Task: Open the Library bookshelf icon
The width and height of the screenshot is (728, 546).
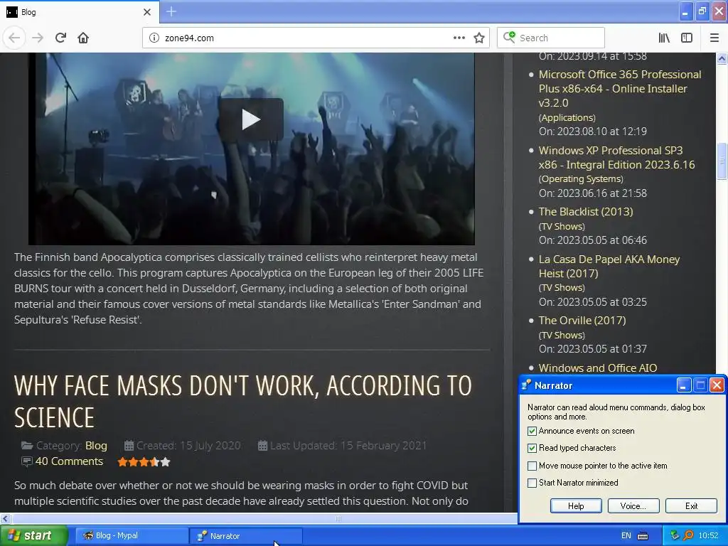Action: coord(664,38)
